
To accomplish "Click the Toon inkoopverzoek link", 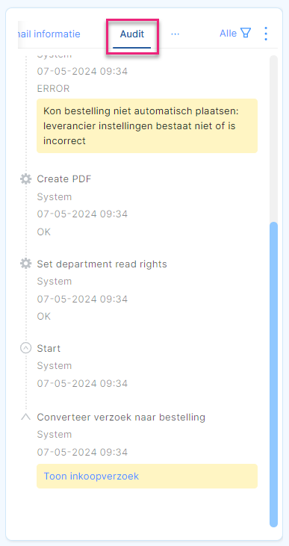I will coord(91,476).
